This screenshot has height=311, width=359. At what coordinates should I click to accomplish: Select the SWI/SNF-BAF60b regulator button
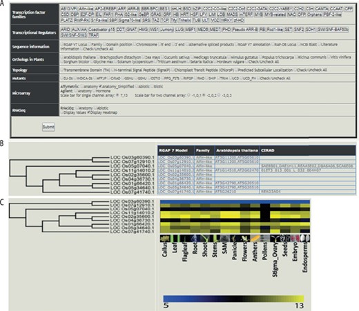[x=333, y=30]
